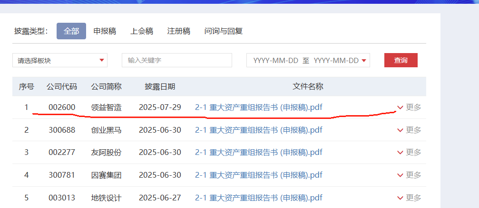Viewport: 479px width, 208px height.
Task: Click 创业黑马 disclosure date 2025-06-30
Action: coord(160,130)
